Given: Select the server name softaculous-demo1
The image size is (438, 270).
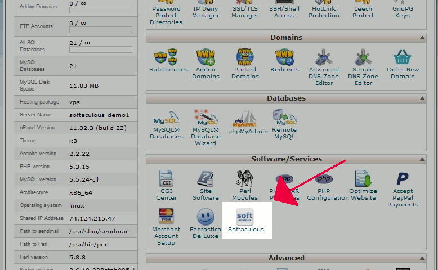Looking at the screenshot, I should click(99, 115).
